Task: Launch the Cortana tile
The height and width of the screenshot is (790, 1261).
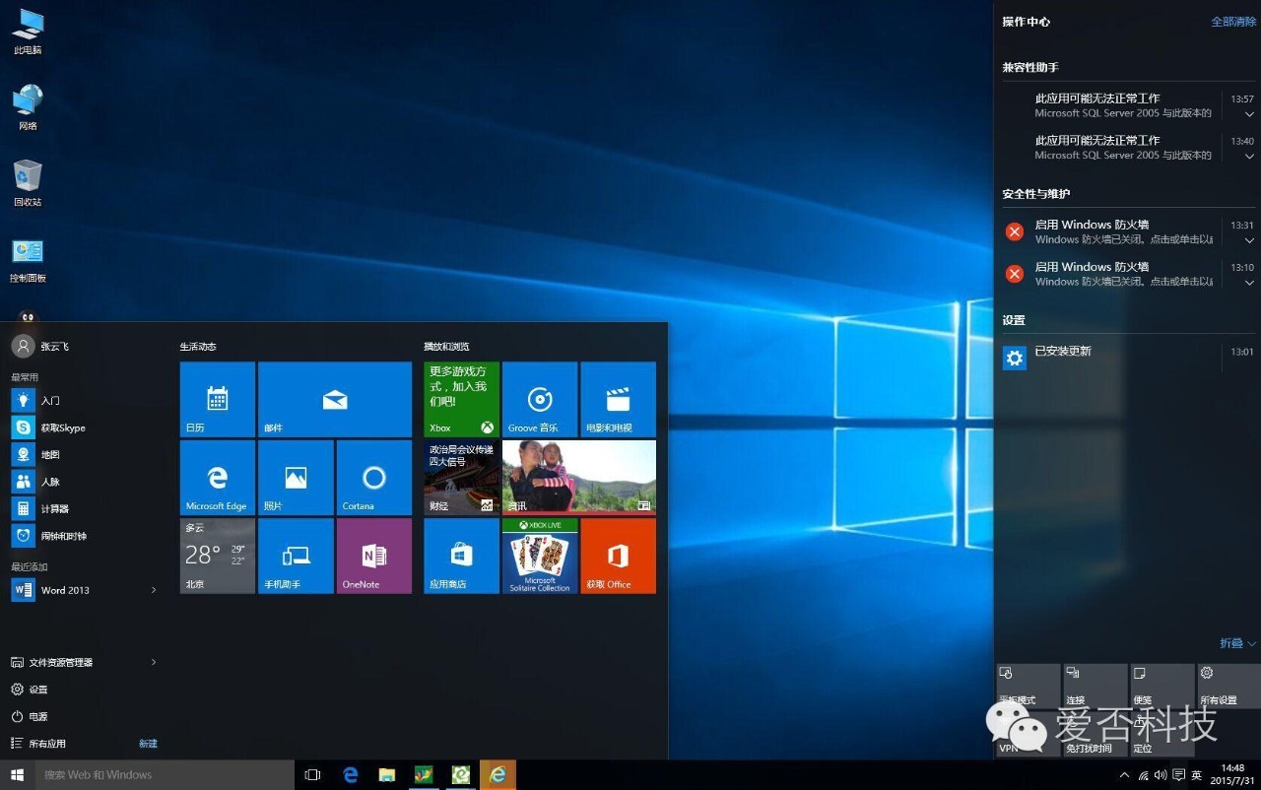Action: tap(373, 478)
